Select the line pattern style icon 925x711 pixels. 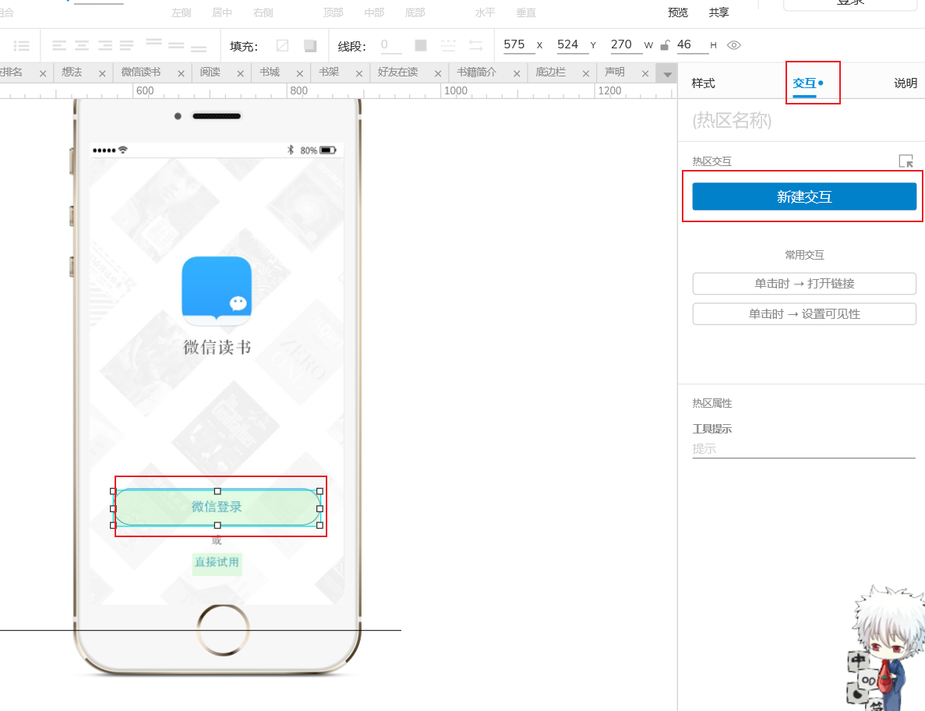(x=448, y=45)
